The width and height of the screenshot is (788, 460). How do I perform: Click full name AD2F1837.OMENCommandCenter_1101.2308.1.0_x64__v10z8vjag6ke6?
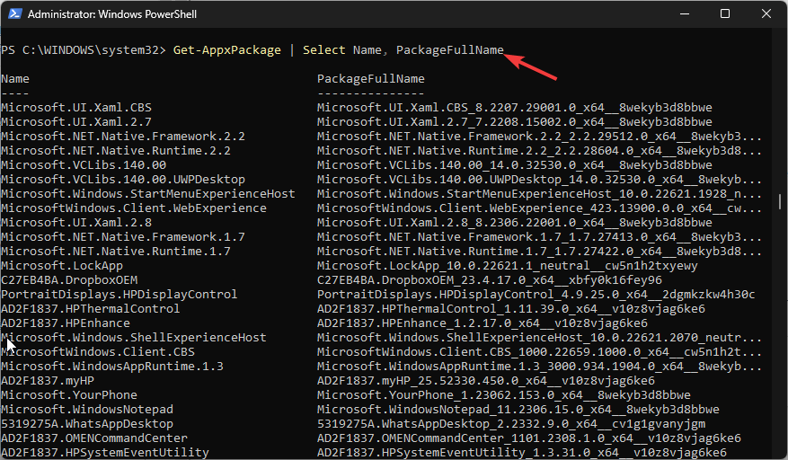coord(529,438)
